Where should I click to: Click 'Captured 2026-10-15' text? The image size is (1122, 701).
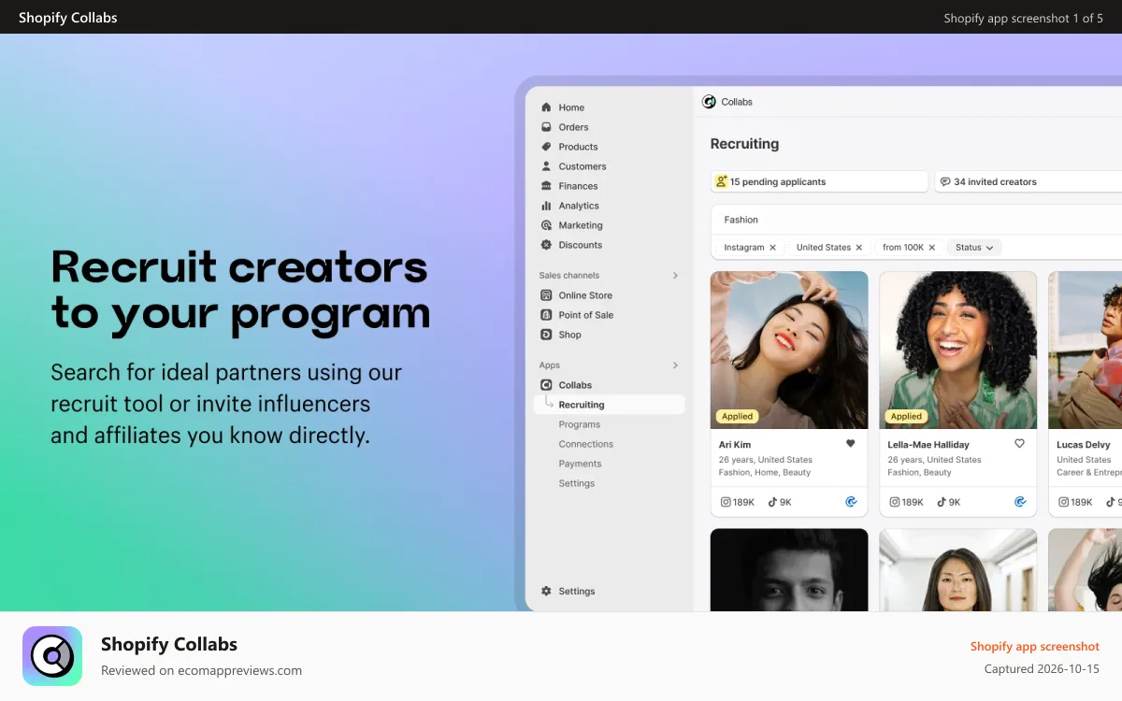pyautogui.click(x=1042, y=669)
